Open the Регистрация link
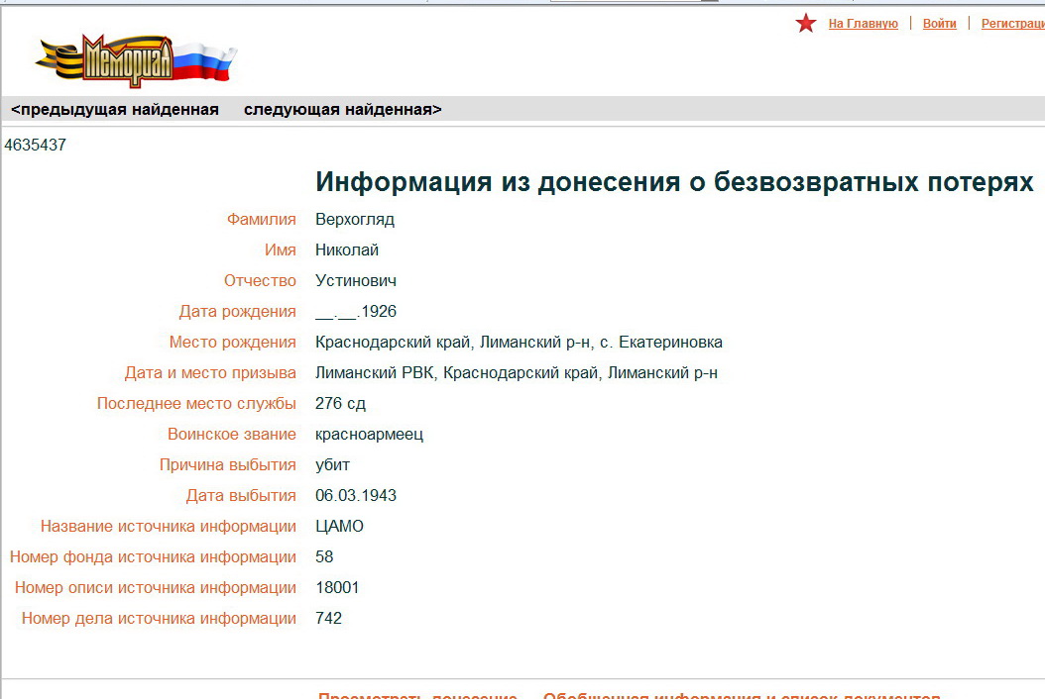 (x=1012, y=24)
